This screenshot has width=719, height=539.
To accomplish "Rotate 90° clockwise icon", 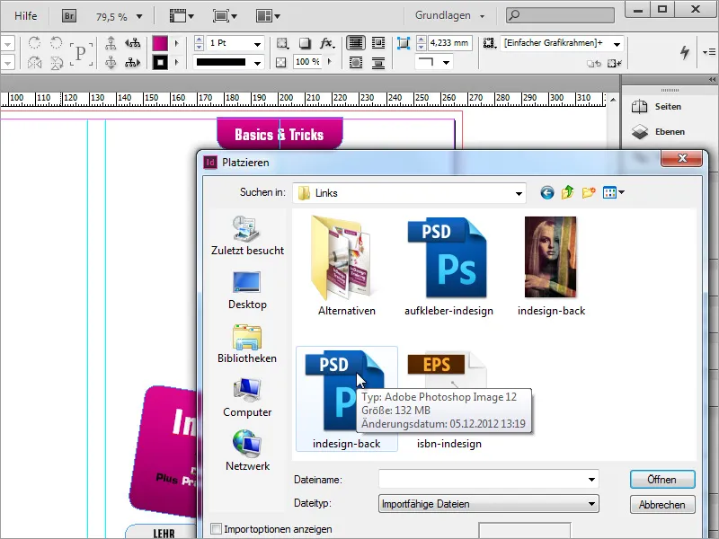I will click(34, 43).
